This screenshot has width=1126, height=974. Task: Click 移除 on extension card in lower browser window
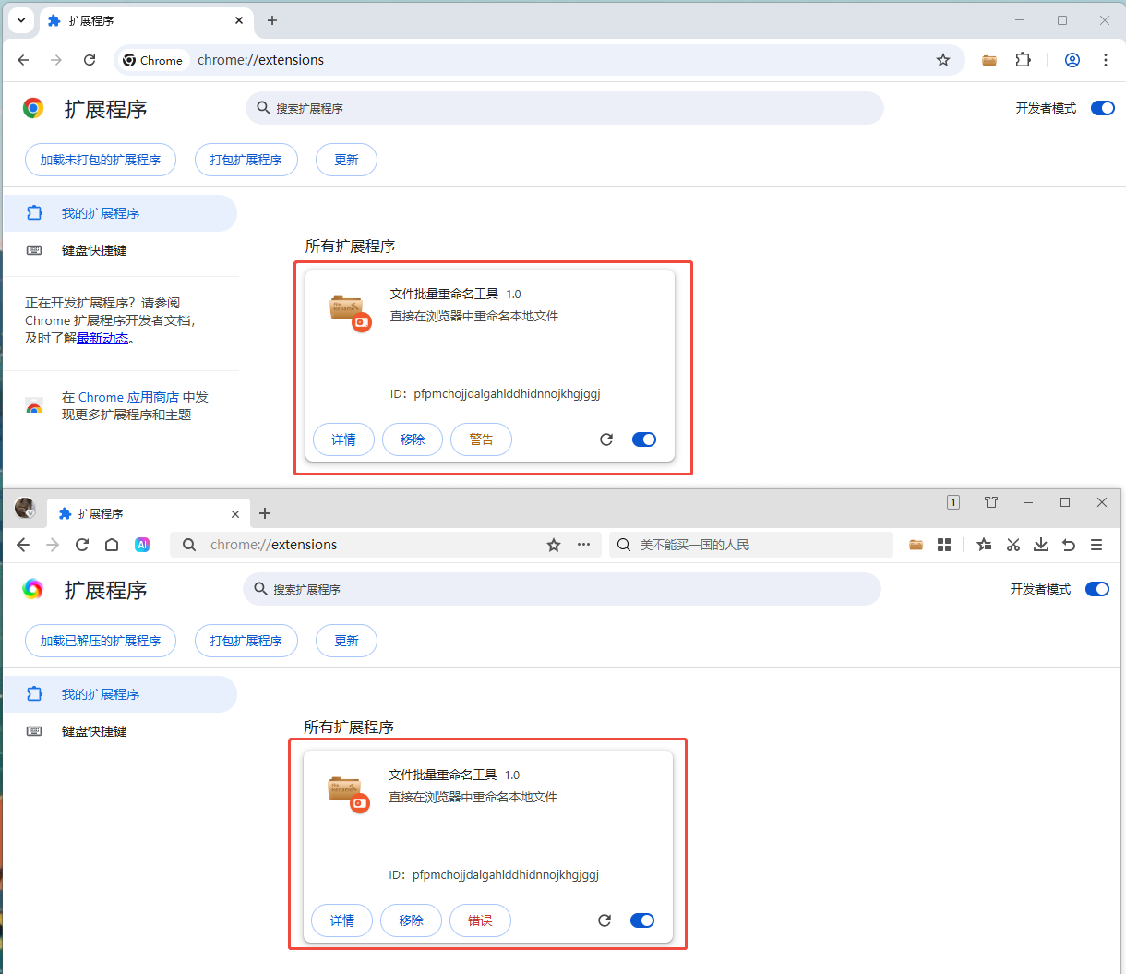411,920
